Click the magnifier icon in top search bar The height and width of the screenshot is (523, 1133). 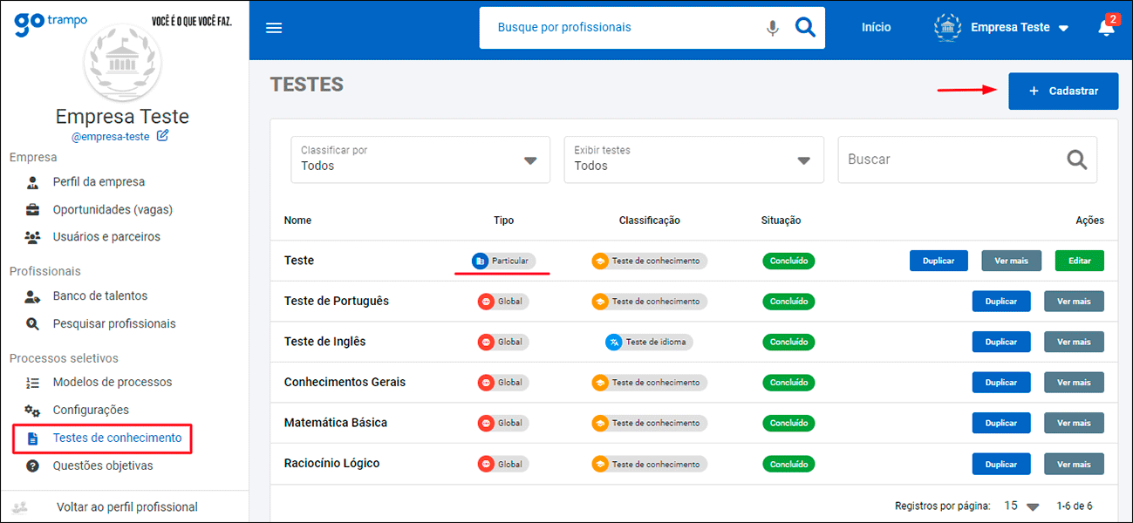point(805,28)
